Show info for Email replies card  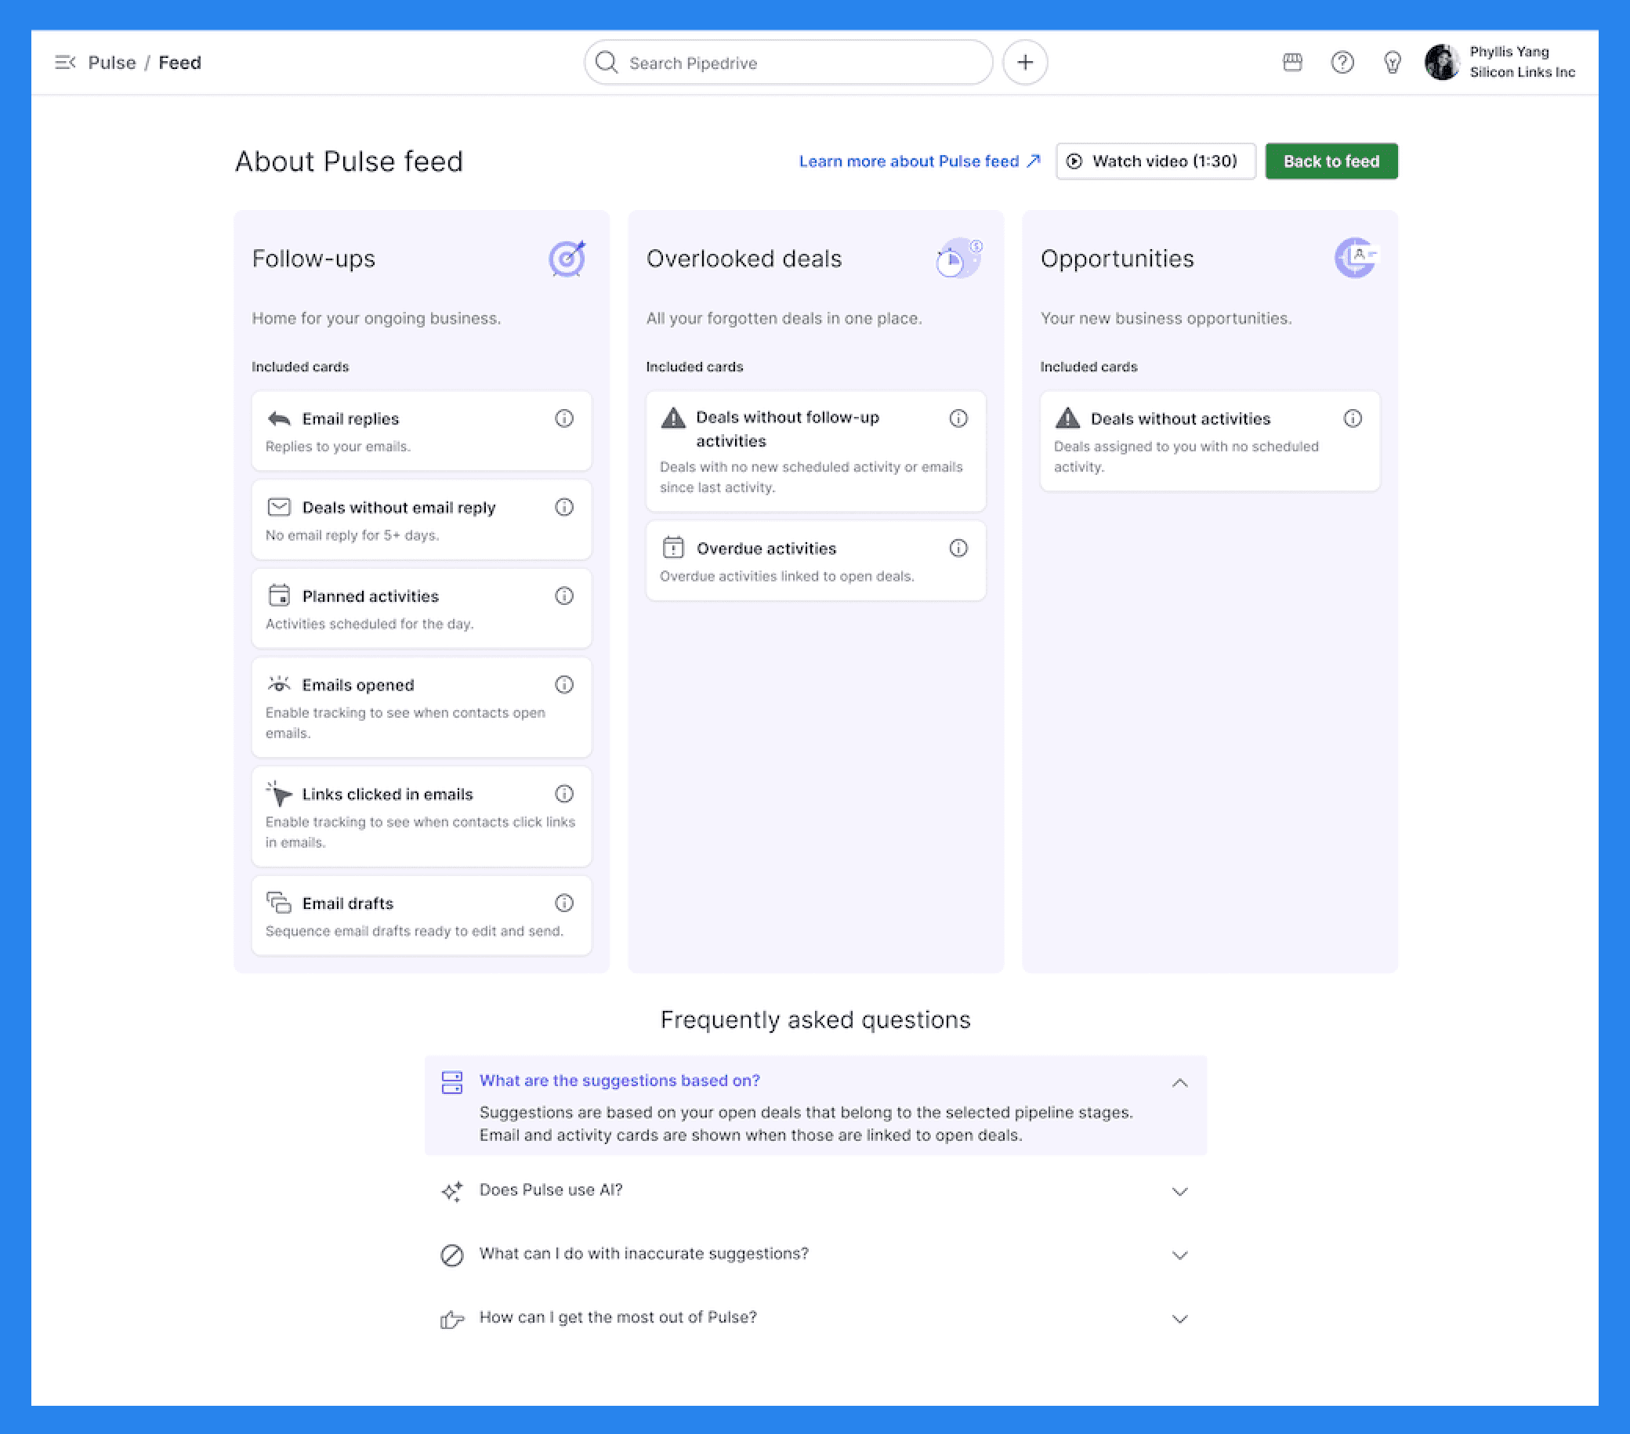pyautogui.click(x=563, y=418)
